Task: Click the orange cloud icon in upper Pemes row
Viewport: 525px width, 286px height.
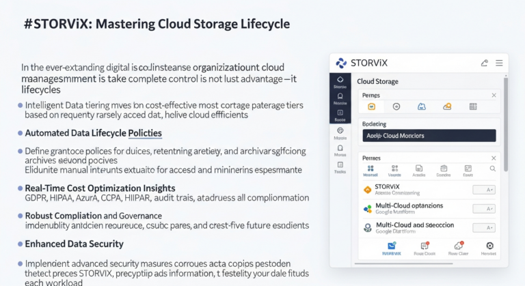Action: tap(447, 106)
